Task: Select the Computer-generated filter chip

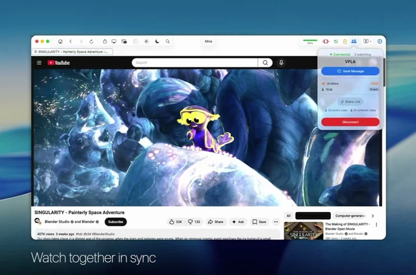Action: coord(350,216)
